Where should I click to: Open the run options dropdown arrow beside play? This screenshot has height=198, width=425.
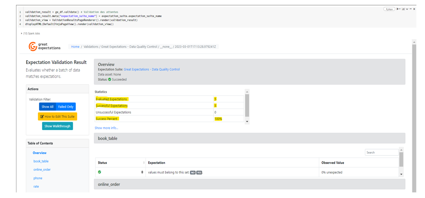coord(400,9)
